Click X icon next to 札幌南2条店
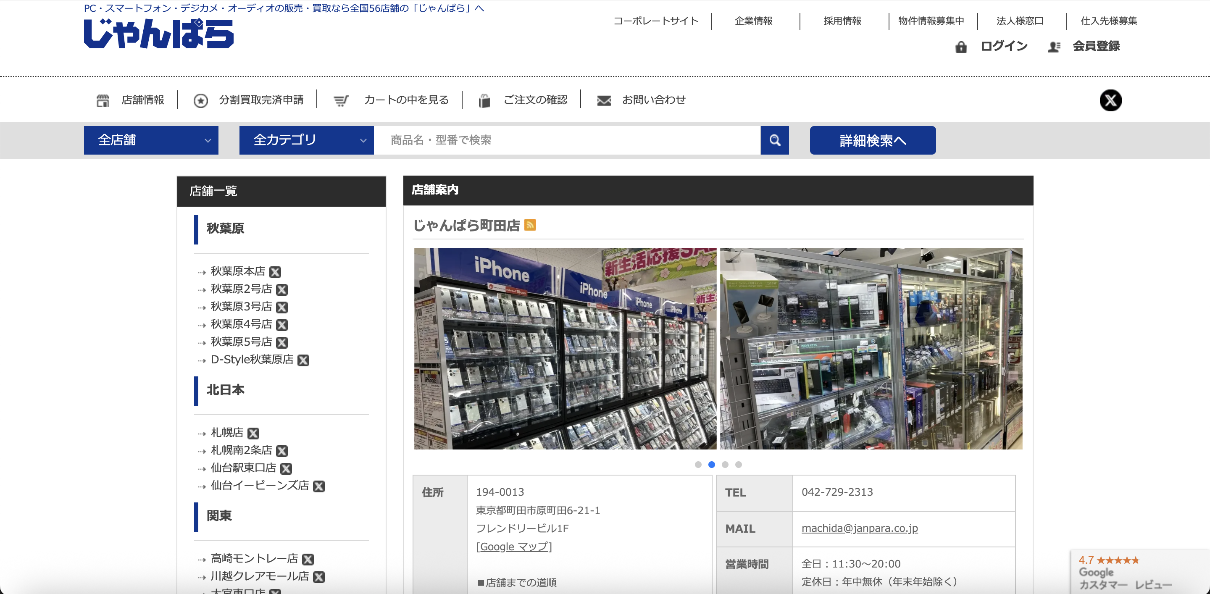This screenshot has height=594, width=1210. click(282, 451)
